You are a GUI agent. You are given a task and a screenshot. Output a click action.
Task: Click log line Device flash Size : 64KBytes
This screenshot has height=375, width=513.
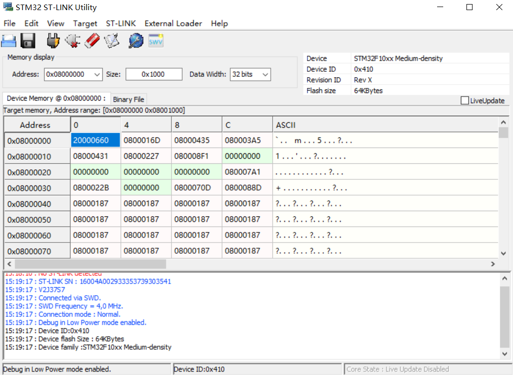64,339
